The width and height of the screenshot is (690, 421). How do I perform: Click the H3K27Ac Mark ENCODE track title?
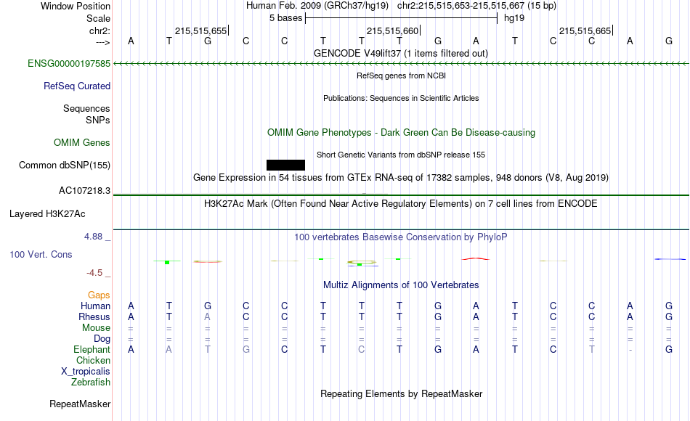coord(401,204)
